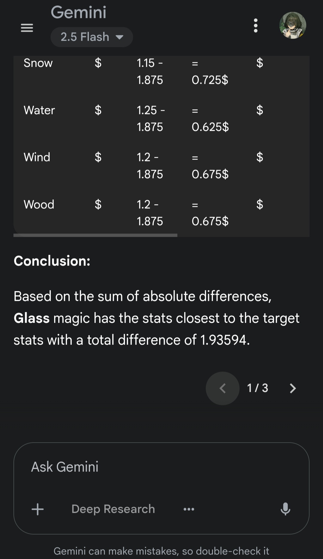This screenshot has height=559, width=323.
Task: Click the 1 / 3 draft counter
Action: pyautogui.click(x=258, y=388)
